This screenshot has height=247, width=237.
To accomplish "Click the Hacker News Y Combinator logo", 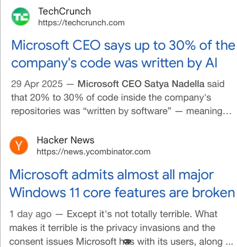I will tap(19, 145).
